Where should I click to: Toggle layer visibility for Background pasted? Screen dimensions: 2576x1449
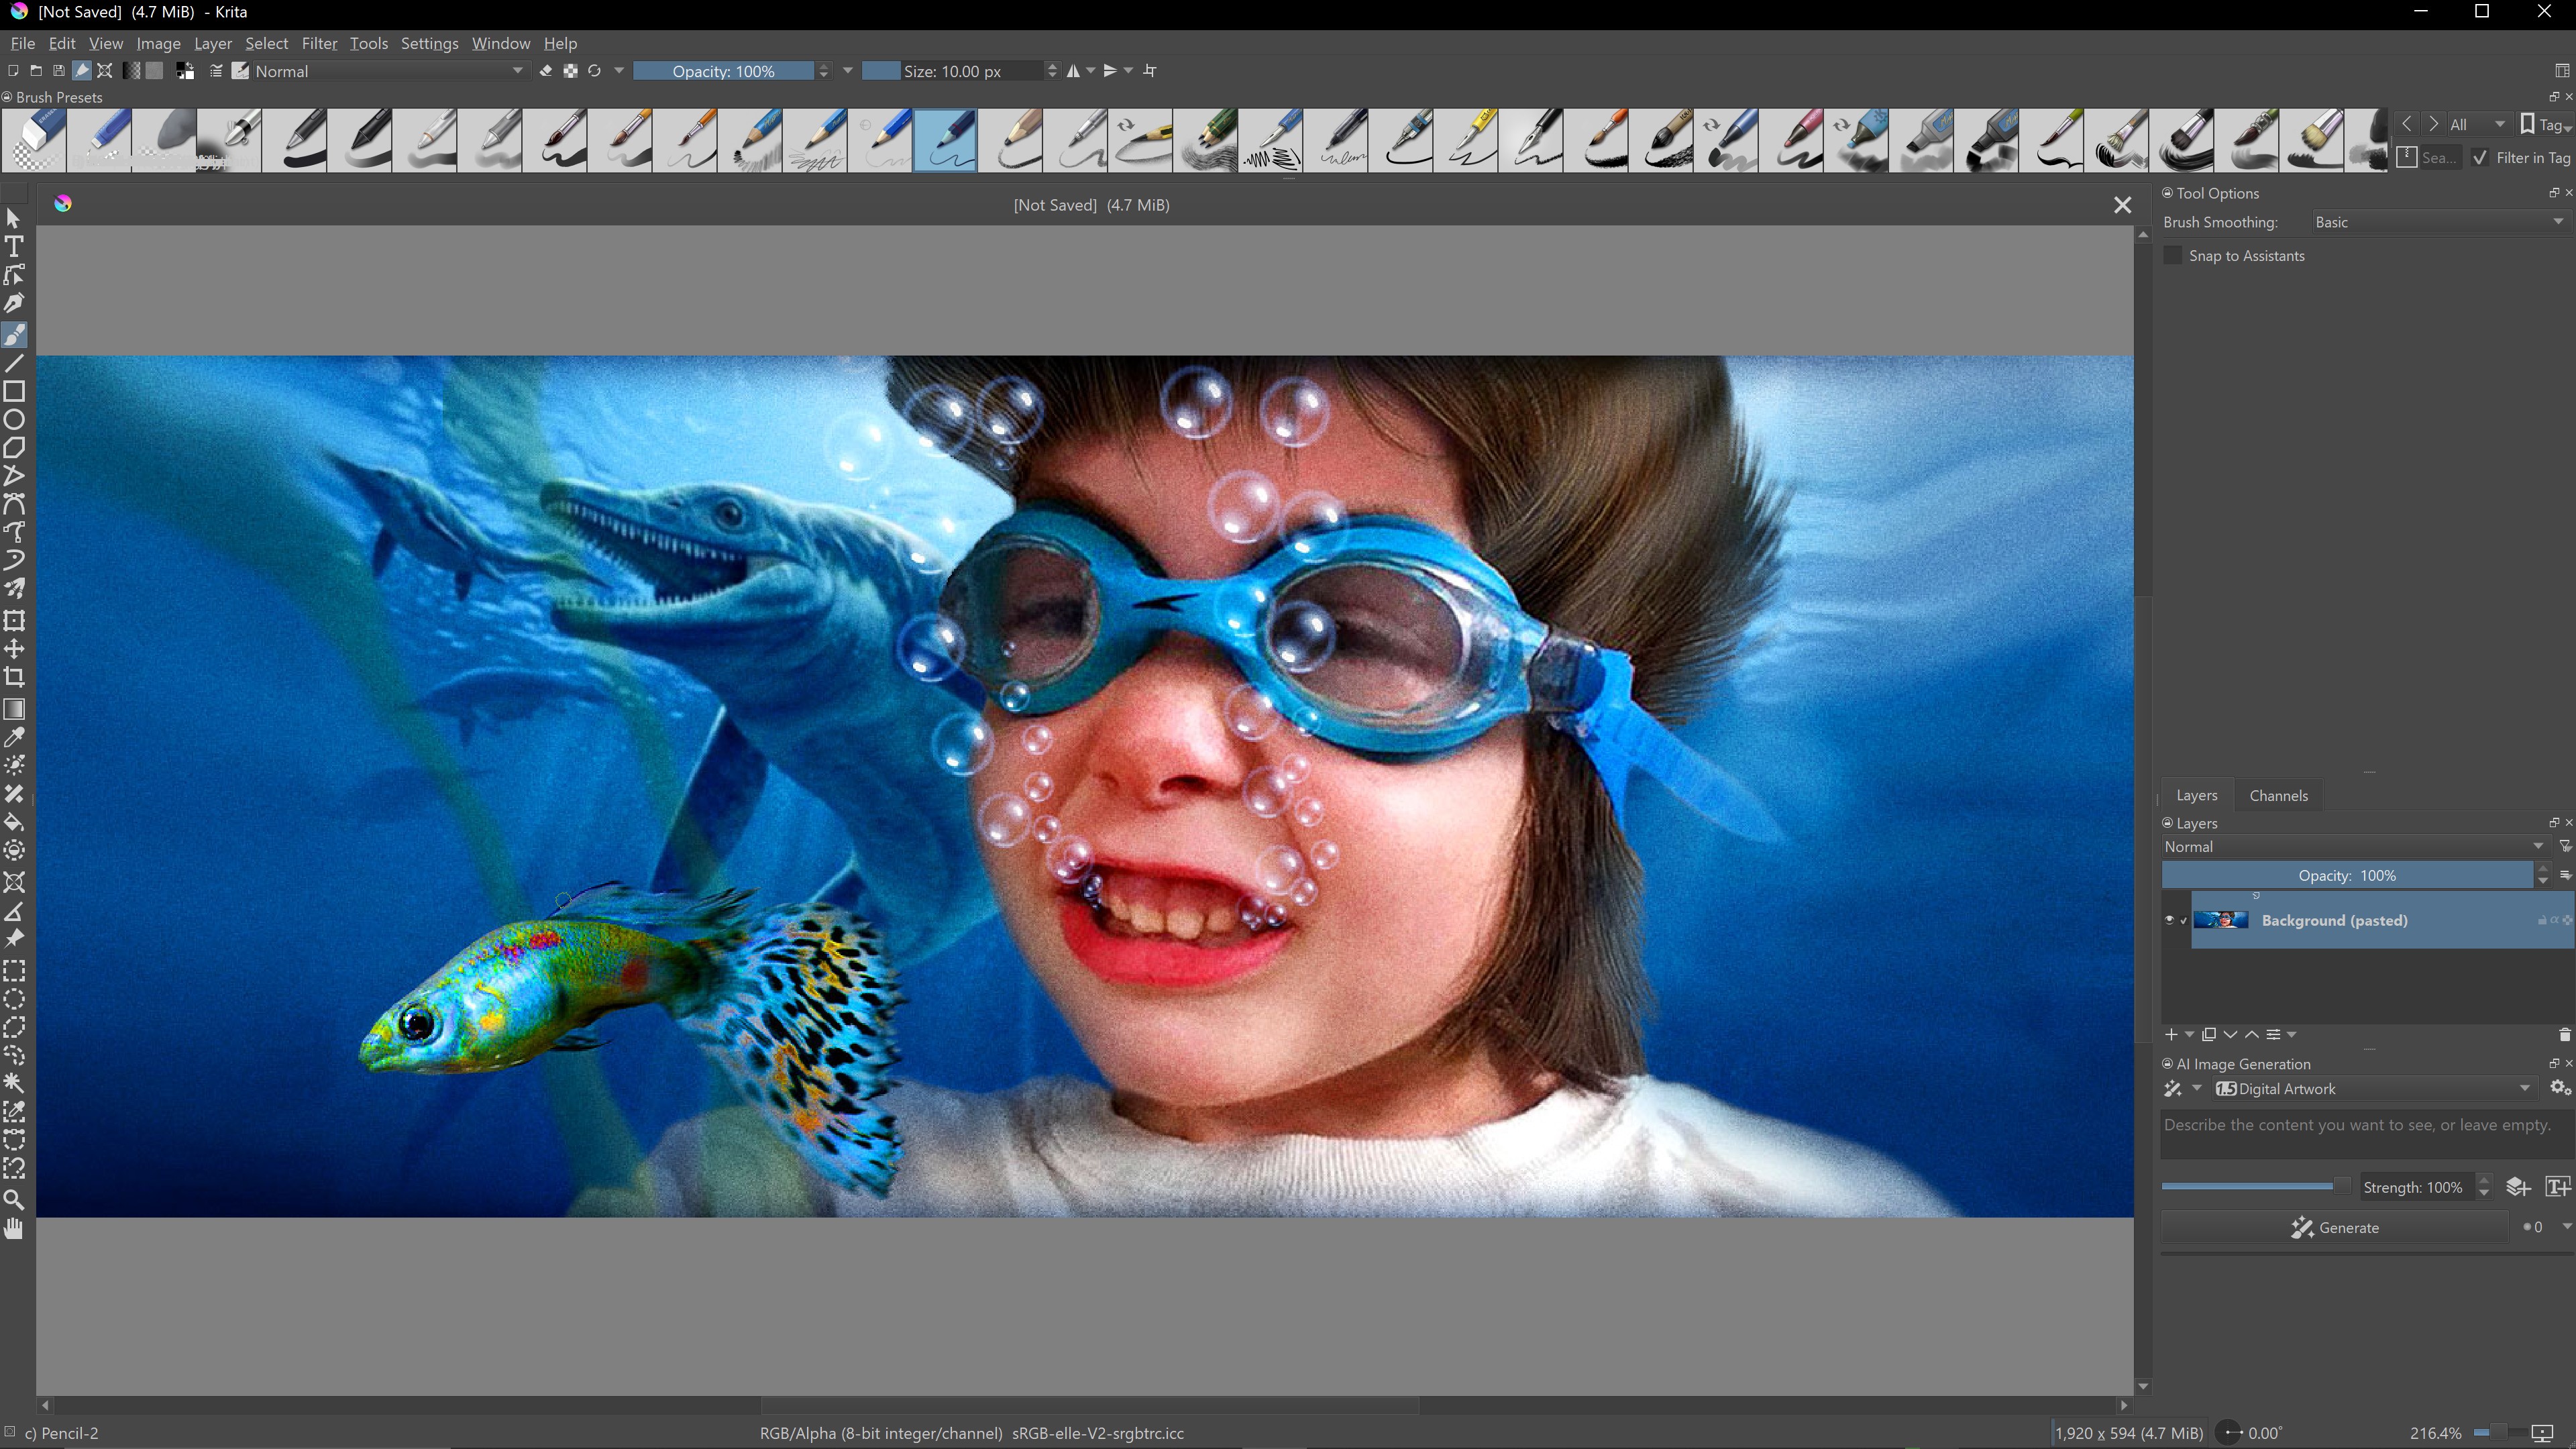[2167, 918]
